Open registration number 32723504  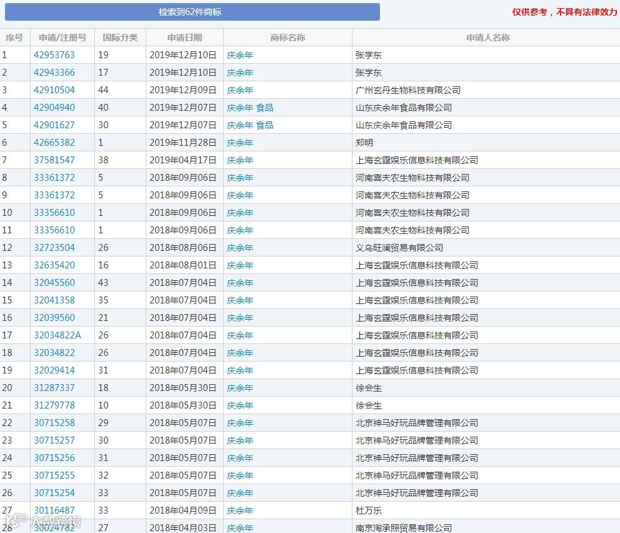[x=54, y=248]
